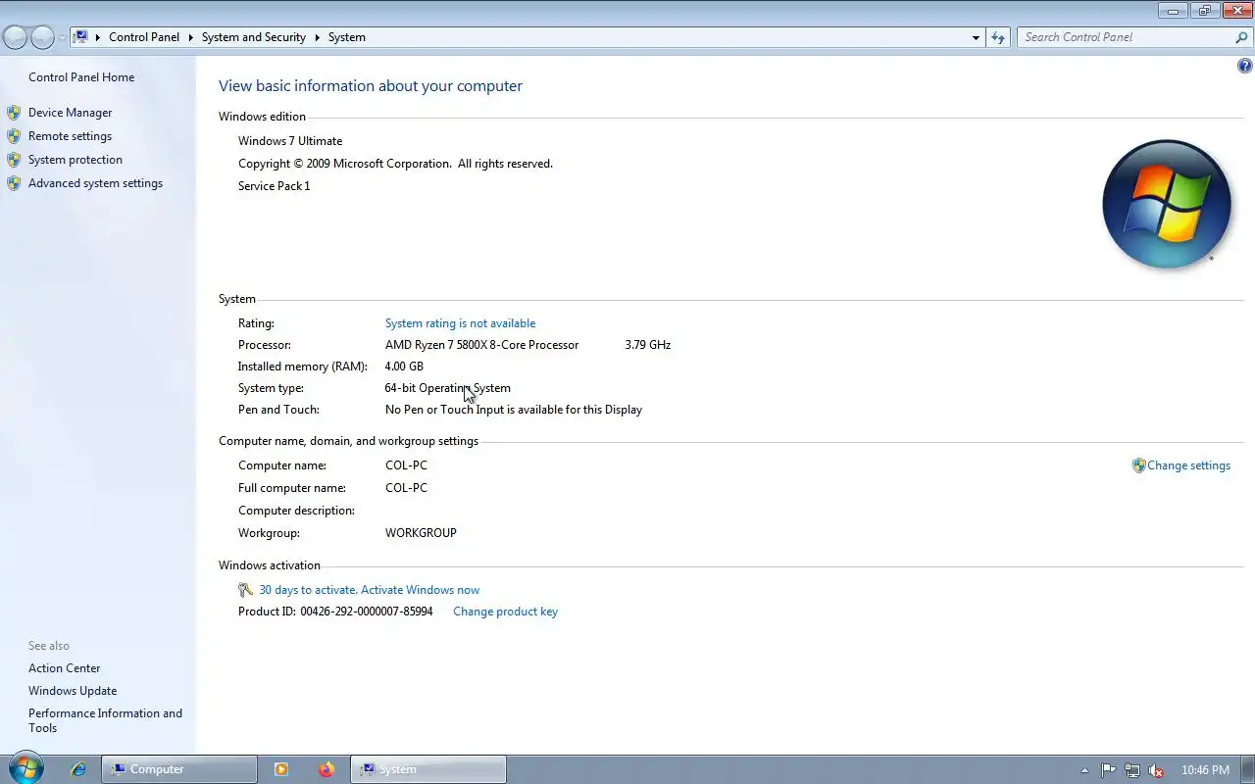Open the help question mark icon
1255x784 pixels.
click(1245, 67)
